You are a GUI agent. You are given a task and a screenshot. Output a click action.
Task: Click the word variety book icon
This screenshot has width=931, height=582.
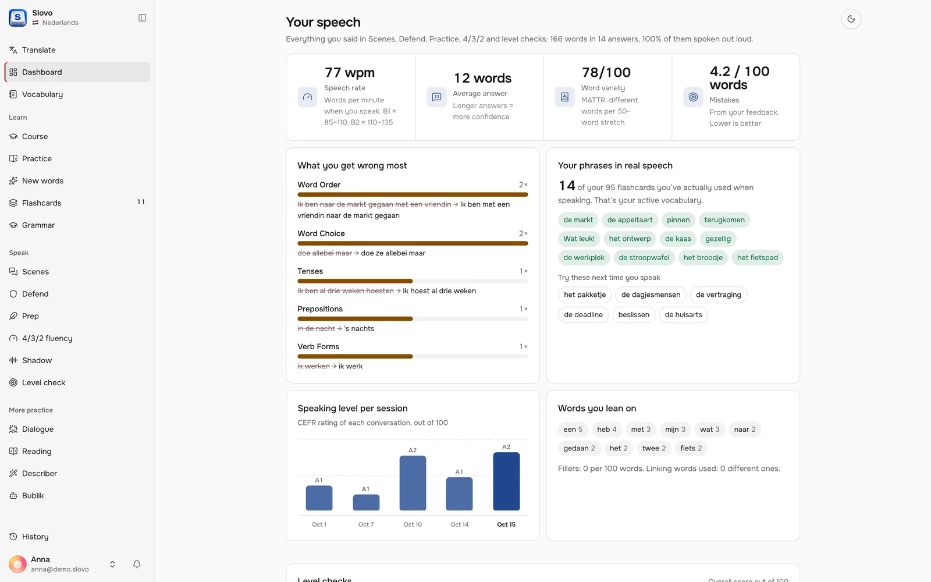point(564,97)
